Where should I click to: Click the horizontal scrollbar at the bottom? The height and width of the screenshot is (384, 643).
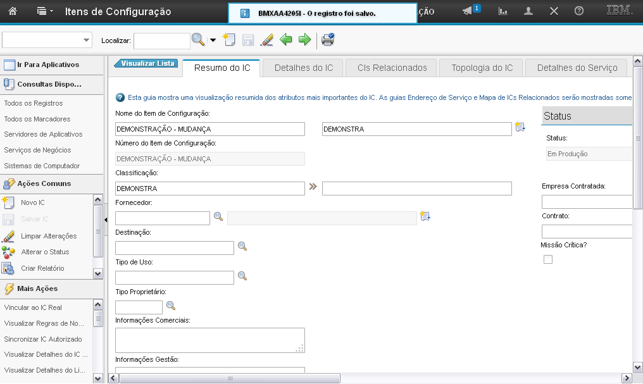(230, 378)
